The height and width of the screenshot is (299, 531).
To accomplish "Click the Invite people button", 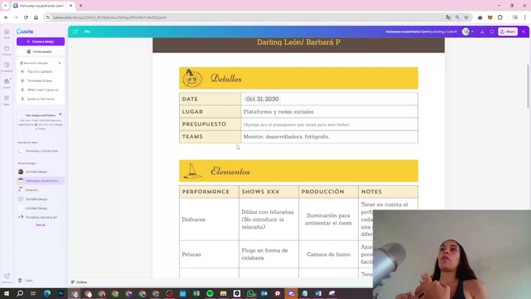I will 41,52.
